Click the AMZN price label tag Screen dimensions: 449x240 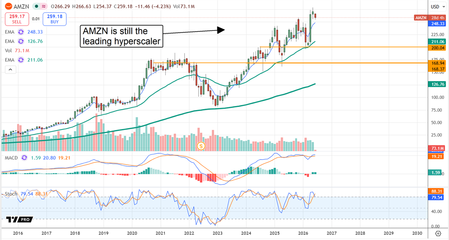(x=421, y=18)
